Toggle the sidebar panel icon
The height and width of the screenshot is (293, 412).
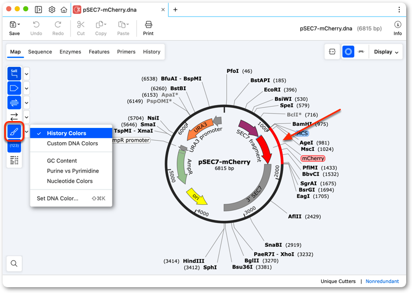coord(38,10)
